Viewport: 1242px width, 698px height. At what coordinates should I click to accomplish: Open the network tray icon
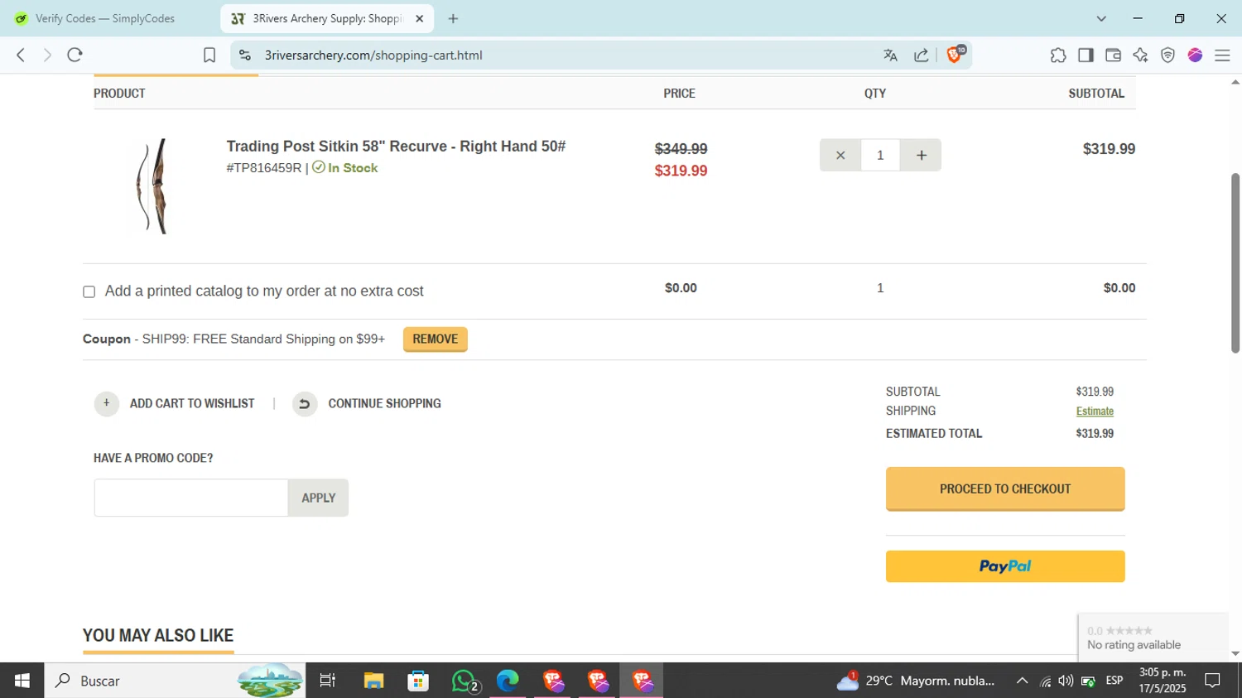[1045, 681]
